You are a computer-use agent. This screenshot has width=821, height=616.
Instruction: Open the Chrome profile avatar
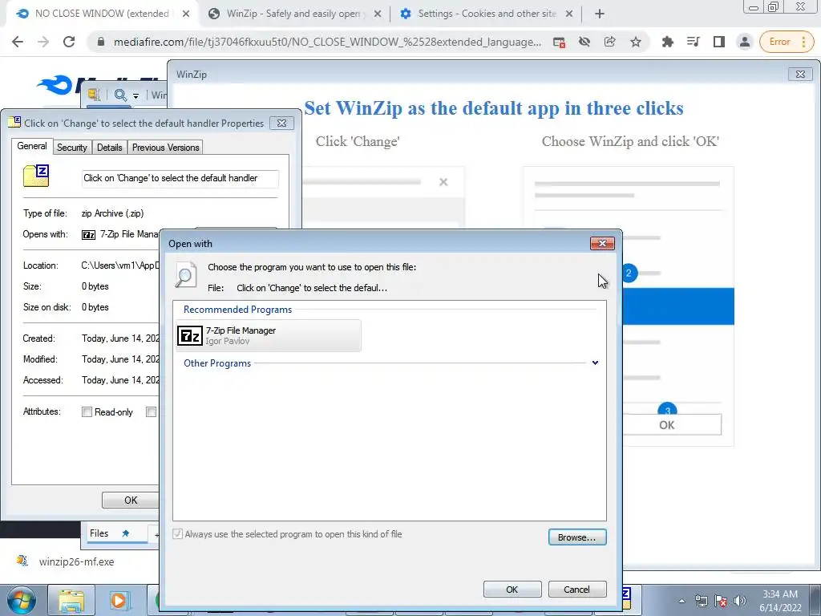pos(745,42)
